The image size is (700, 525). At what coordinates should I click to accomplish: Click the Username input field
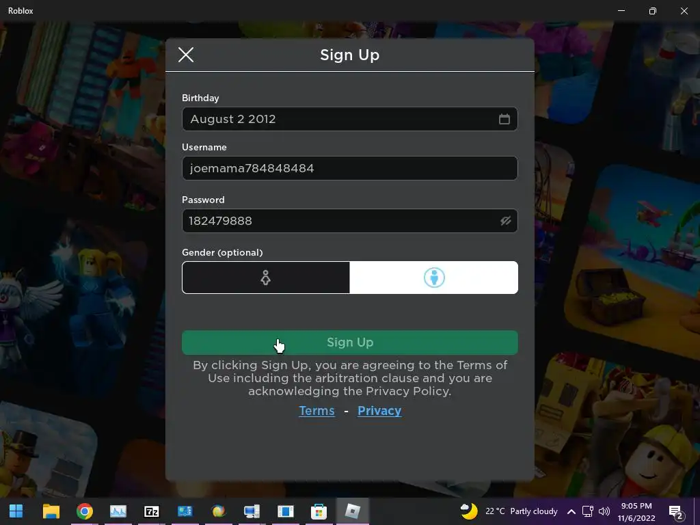tap(349, 168)
